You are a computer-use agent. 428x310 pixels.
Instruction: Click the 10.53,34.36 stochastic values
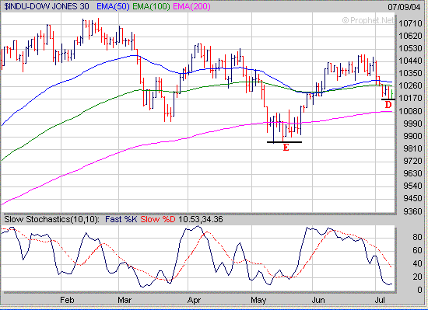click(x=201, y=219)
